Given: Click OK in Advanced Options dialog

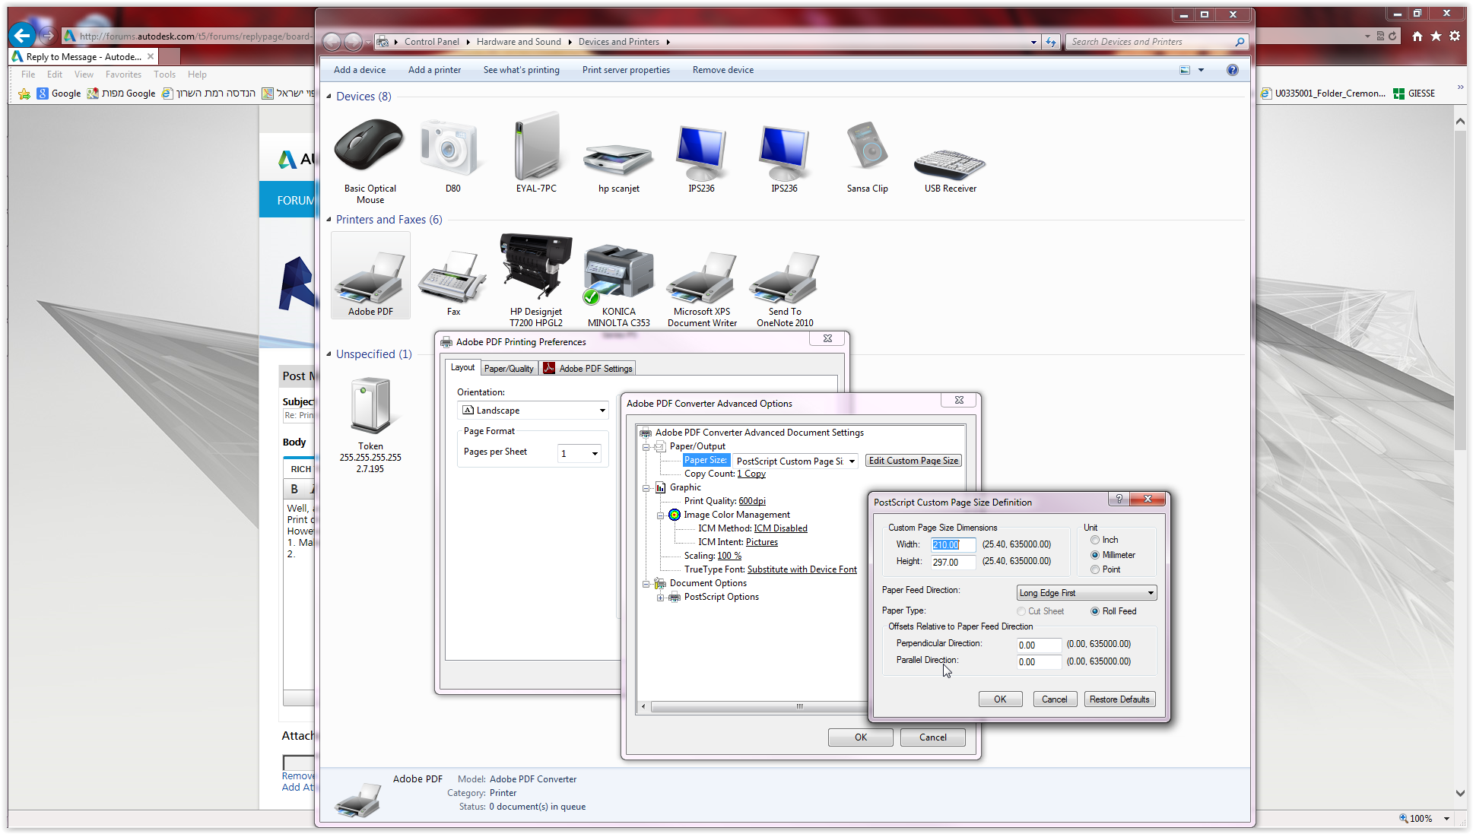Looking at the screenshot, I should click(x=860, y=737).
